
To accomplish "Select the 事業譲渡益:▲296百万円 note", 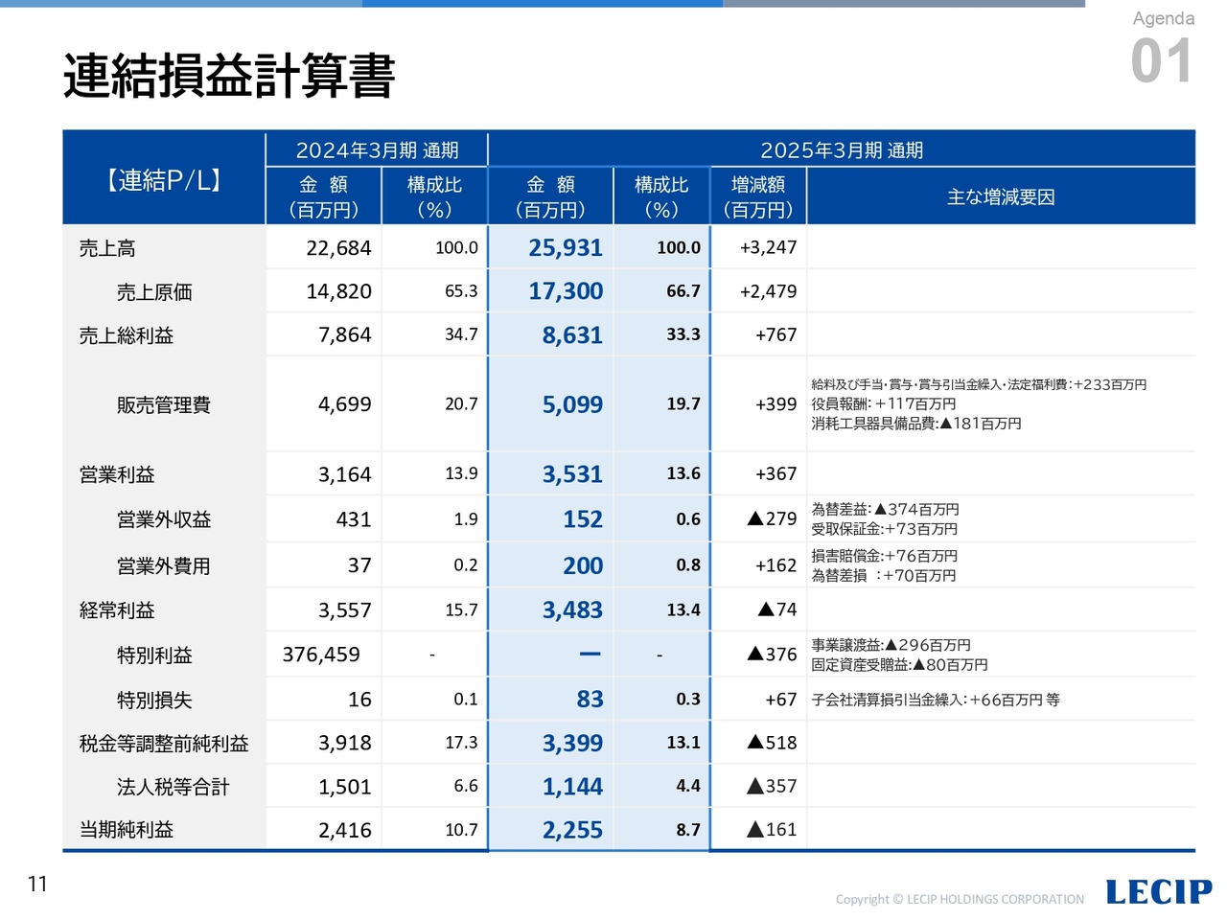I will tap(891, 646).
